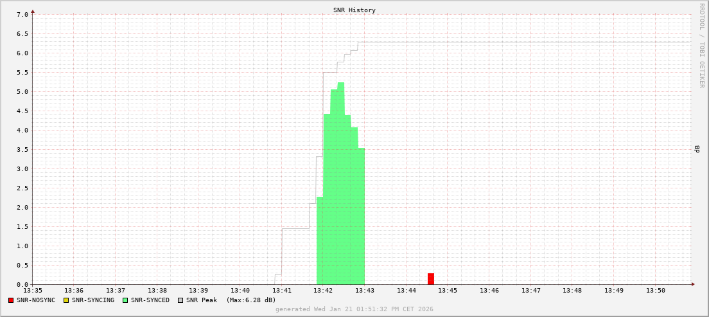Select the SNR-NOSYNC legend label
Image resolution: width=709 pixels, height=317 pixels.
click(36, 300)
